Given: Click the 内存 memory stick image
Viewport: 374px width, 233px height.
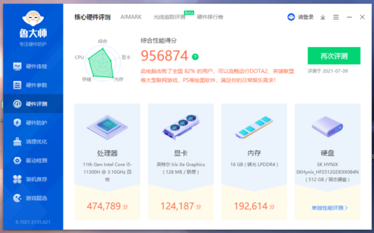Looking at the screenshot, I should coord(254,128).
